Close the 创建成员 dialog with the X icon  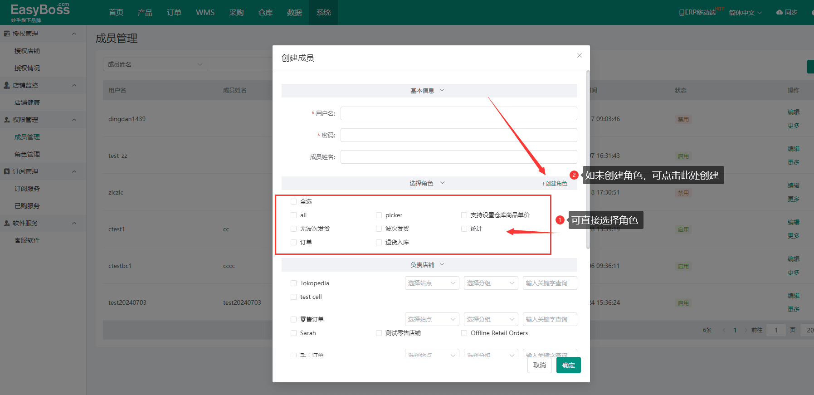pos(579,55)
